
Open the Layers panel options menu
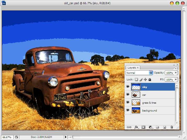tap(178, 68)
